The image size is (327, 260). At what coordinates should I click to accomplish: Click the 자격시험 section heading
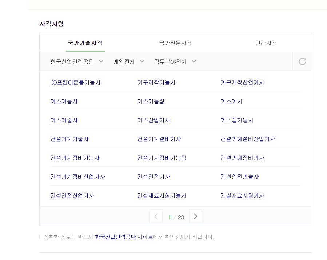click(52, 24)
